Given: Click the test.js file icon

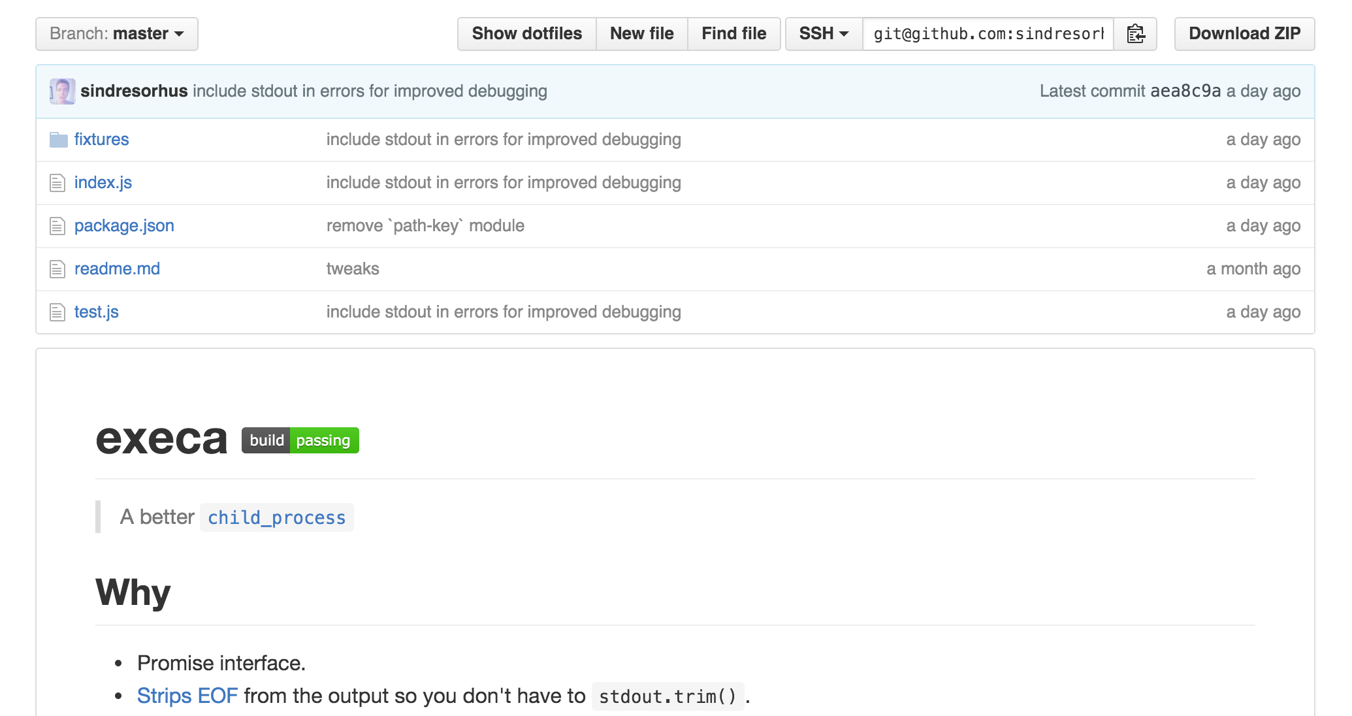Looking at the screenshot, I should point(57,312).
